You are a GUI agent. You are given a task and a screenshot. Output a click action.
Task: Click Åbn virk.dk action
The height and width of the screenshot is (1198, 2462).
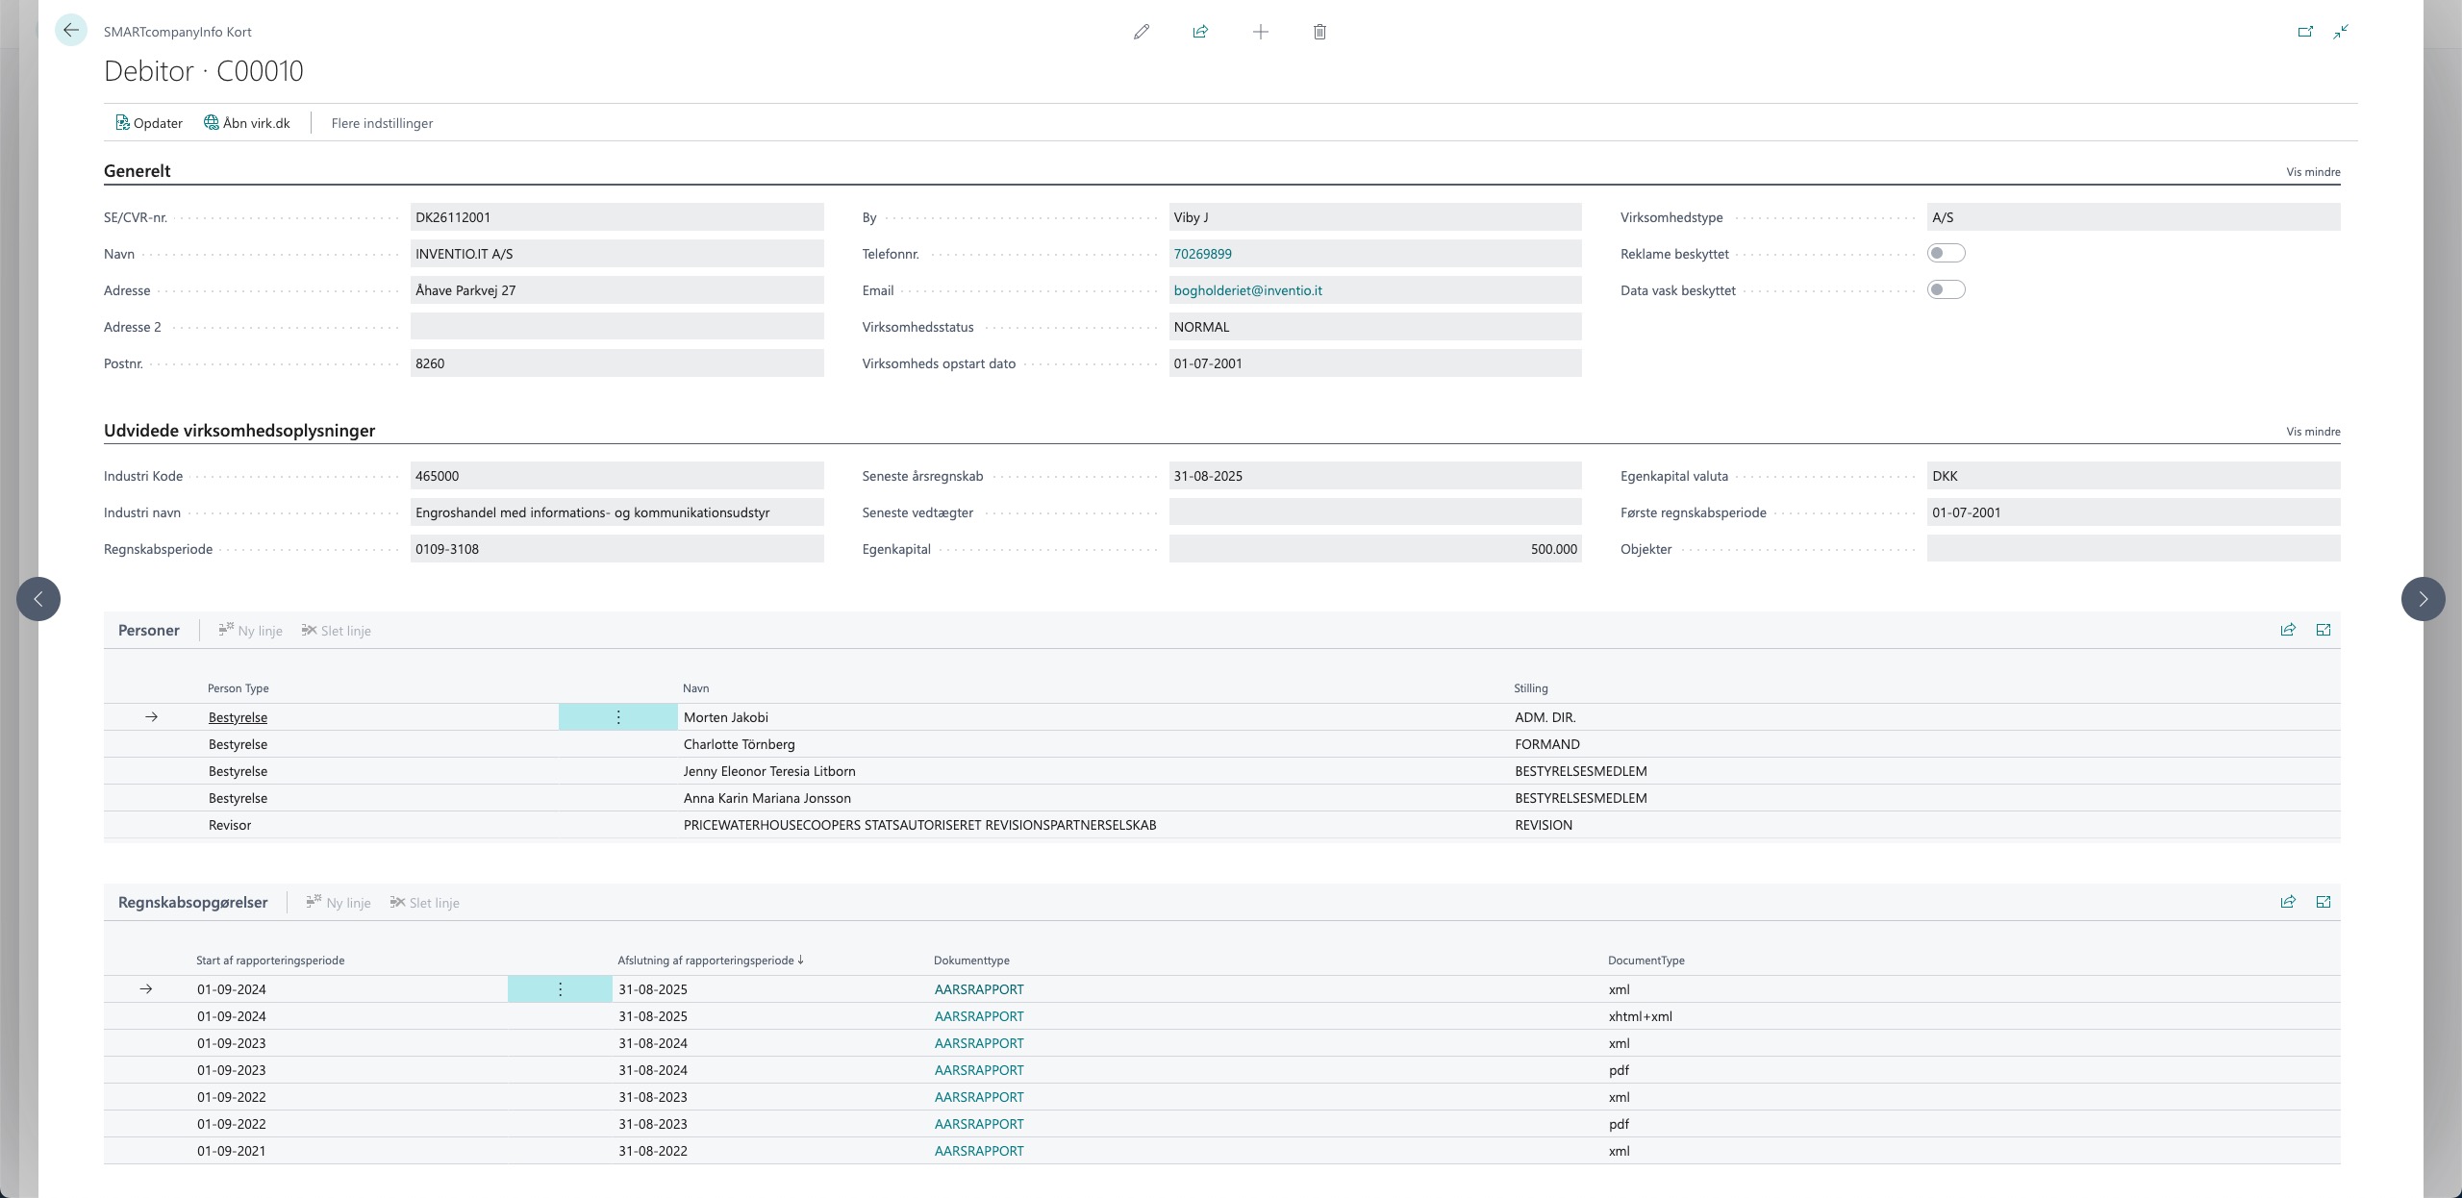[x=247, y=123]
